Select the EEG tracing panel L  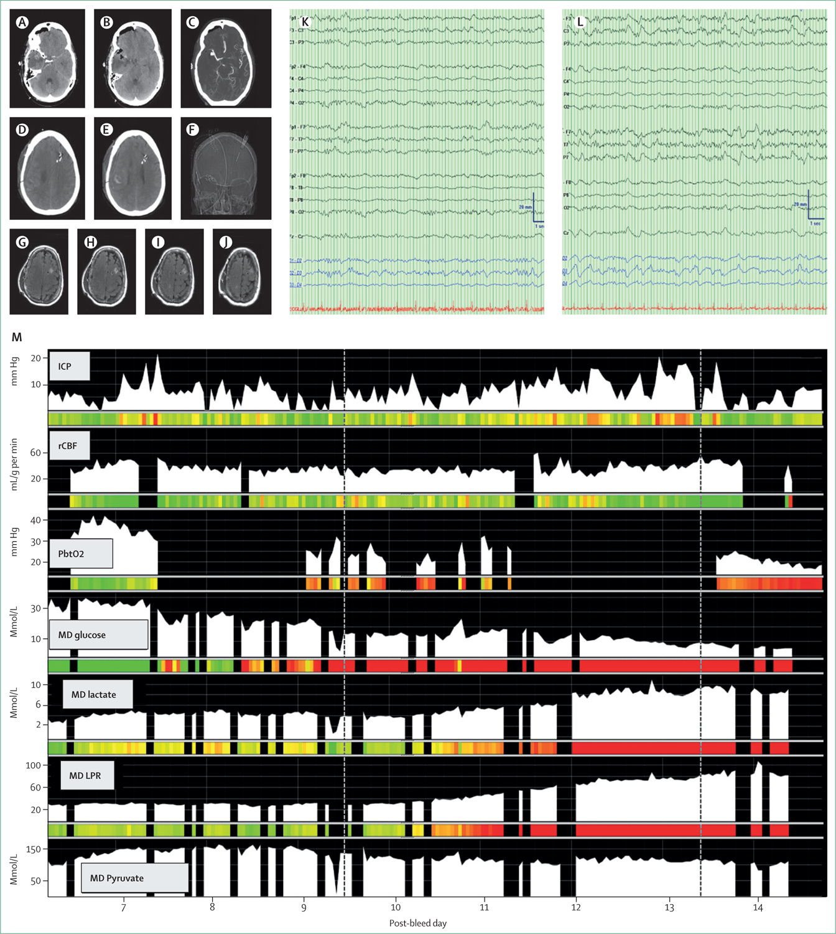click(695, 162)
